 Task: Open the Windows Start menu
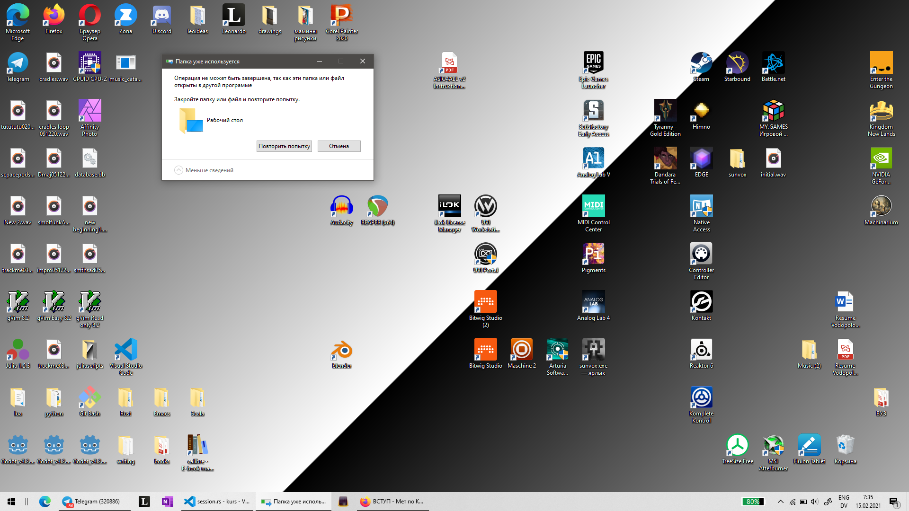pyautogui.click(x=11, y=502)
